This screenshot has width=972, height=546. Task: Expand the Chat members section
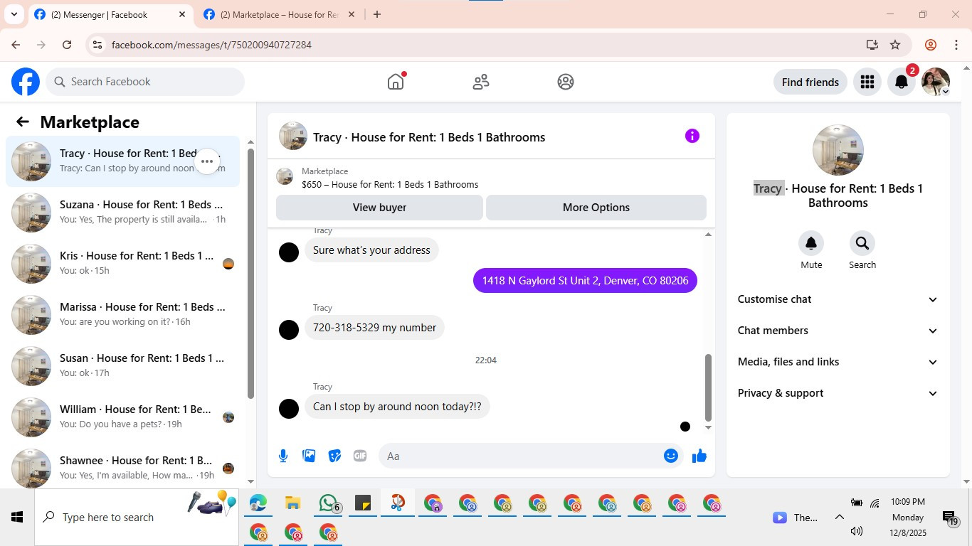point(838,331)
